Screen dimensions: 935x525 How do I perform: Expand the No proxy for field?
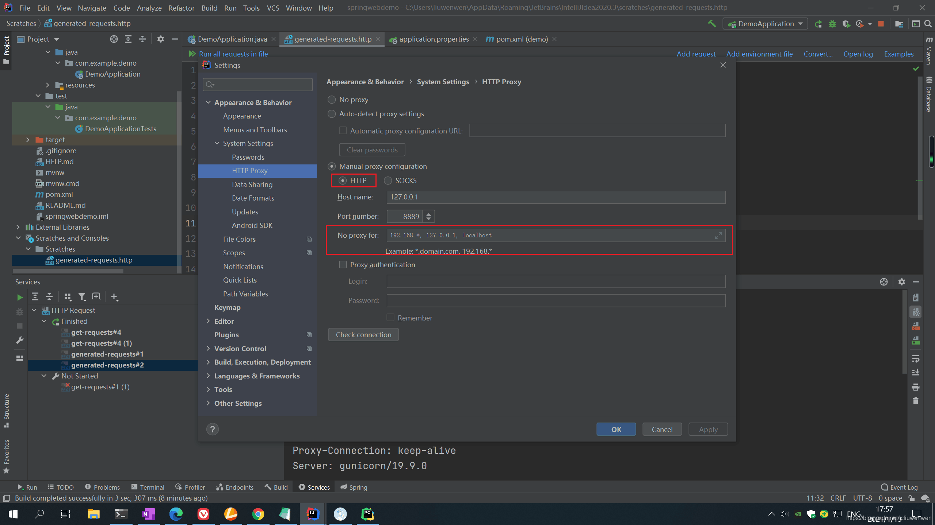(x=718, y=236)
